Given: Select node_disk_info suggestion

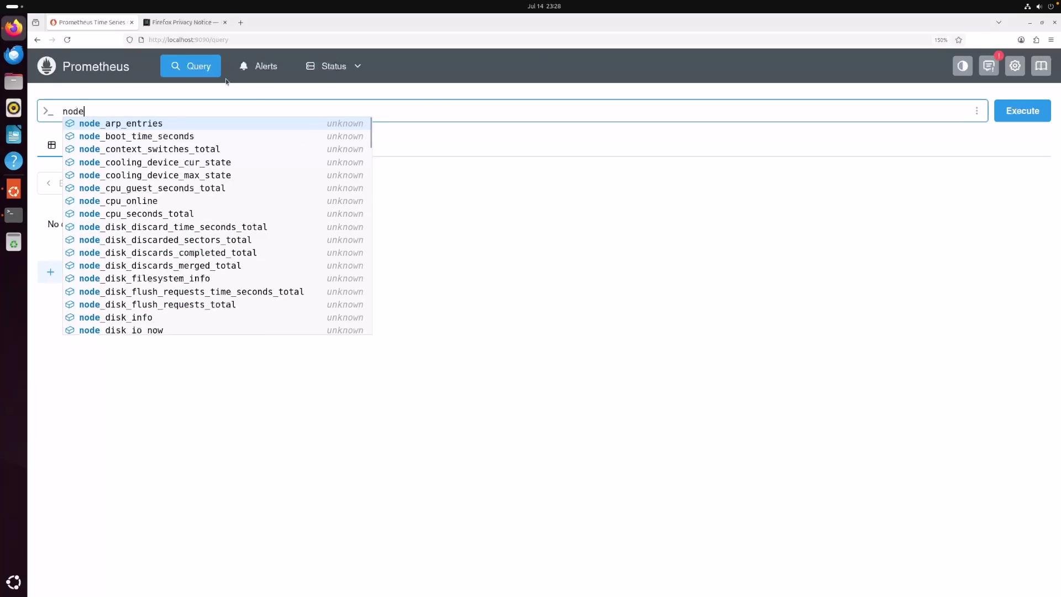Looking at the screenshot, I should [217, 317].
